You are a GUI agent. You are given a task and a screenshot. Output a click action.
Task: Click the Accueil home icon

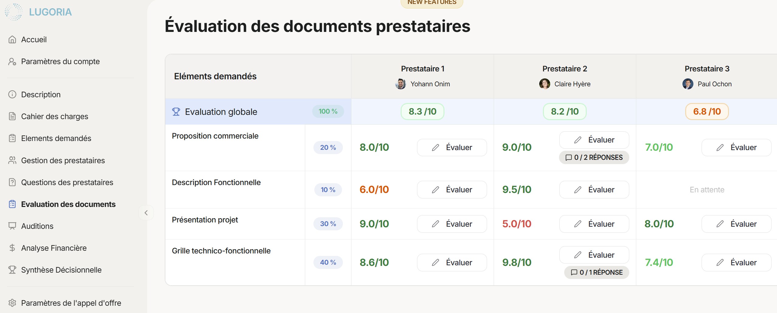12,40
